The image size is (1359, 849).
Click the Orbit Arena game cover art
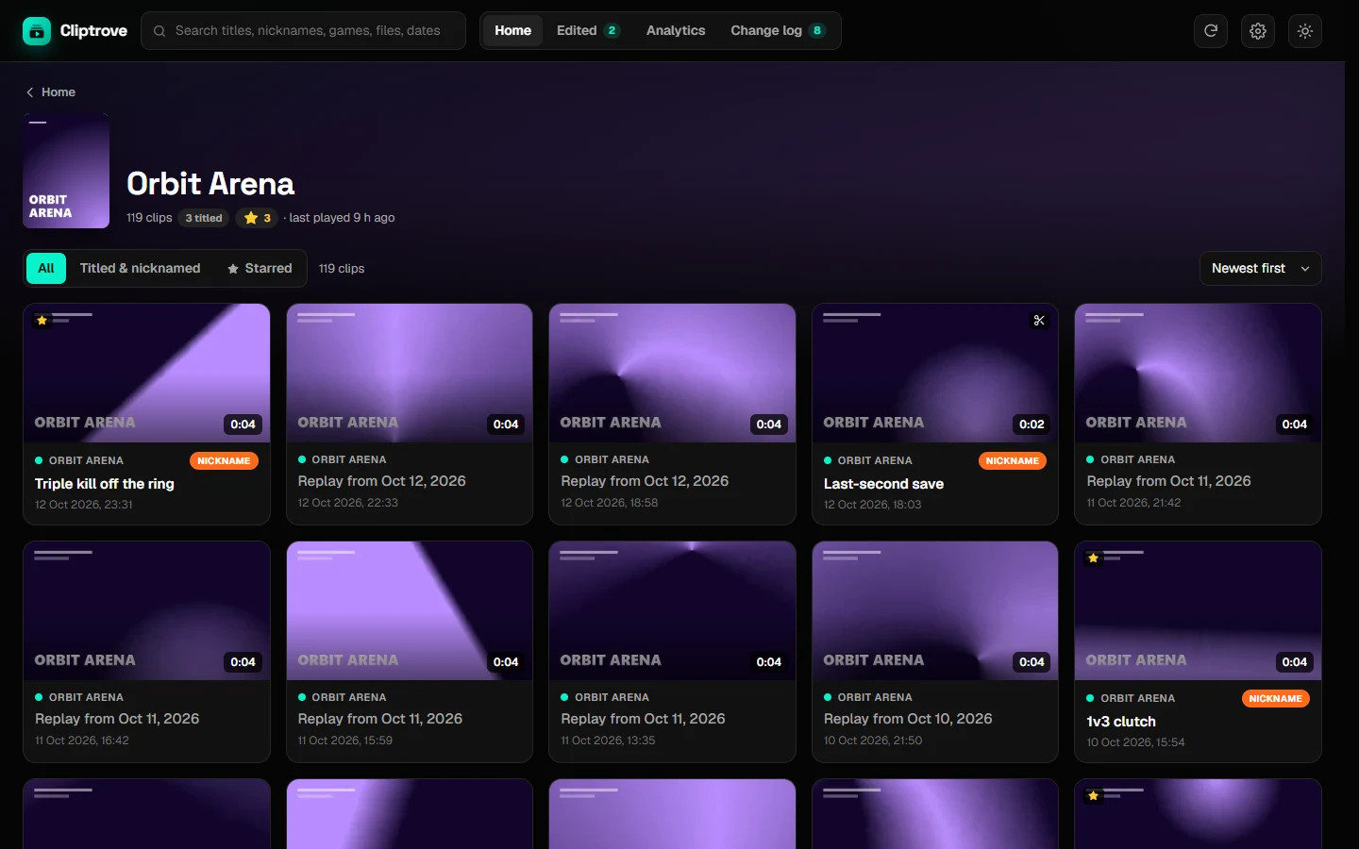tap(66, 171)
